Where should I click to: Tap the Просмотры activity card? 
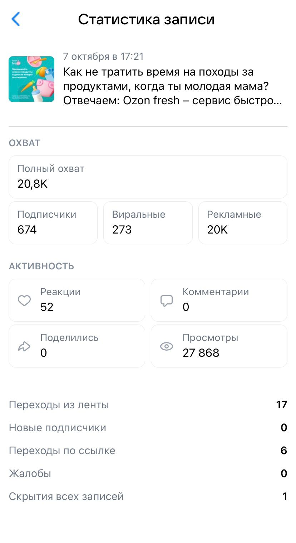click(x=219, y=346)
